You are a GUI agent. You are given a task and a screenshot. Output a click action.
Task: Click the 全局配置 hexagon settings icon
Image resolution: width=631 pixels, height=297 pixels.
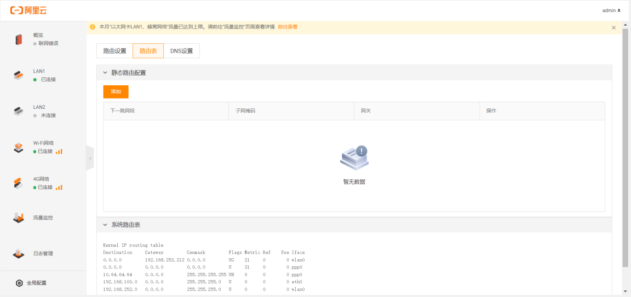[19, 283]
